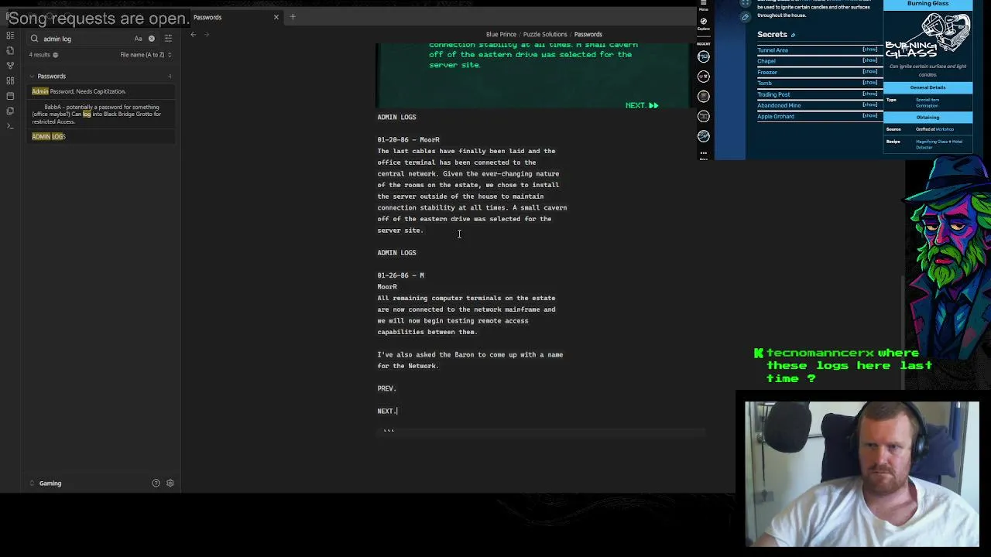The height and width of the screenshot is (557, 991).
Task: Open fifth recent wiki thumbnail
Action: coord(703,136)
